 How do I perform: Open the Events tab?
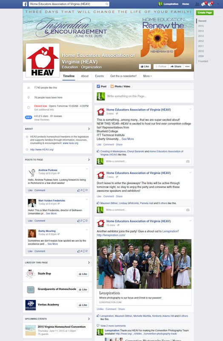(99, 76)
